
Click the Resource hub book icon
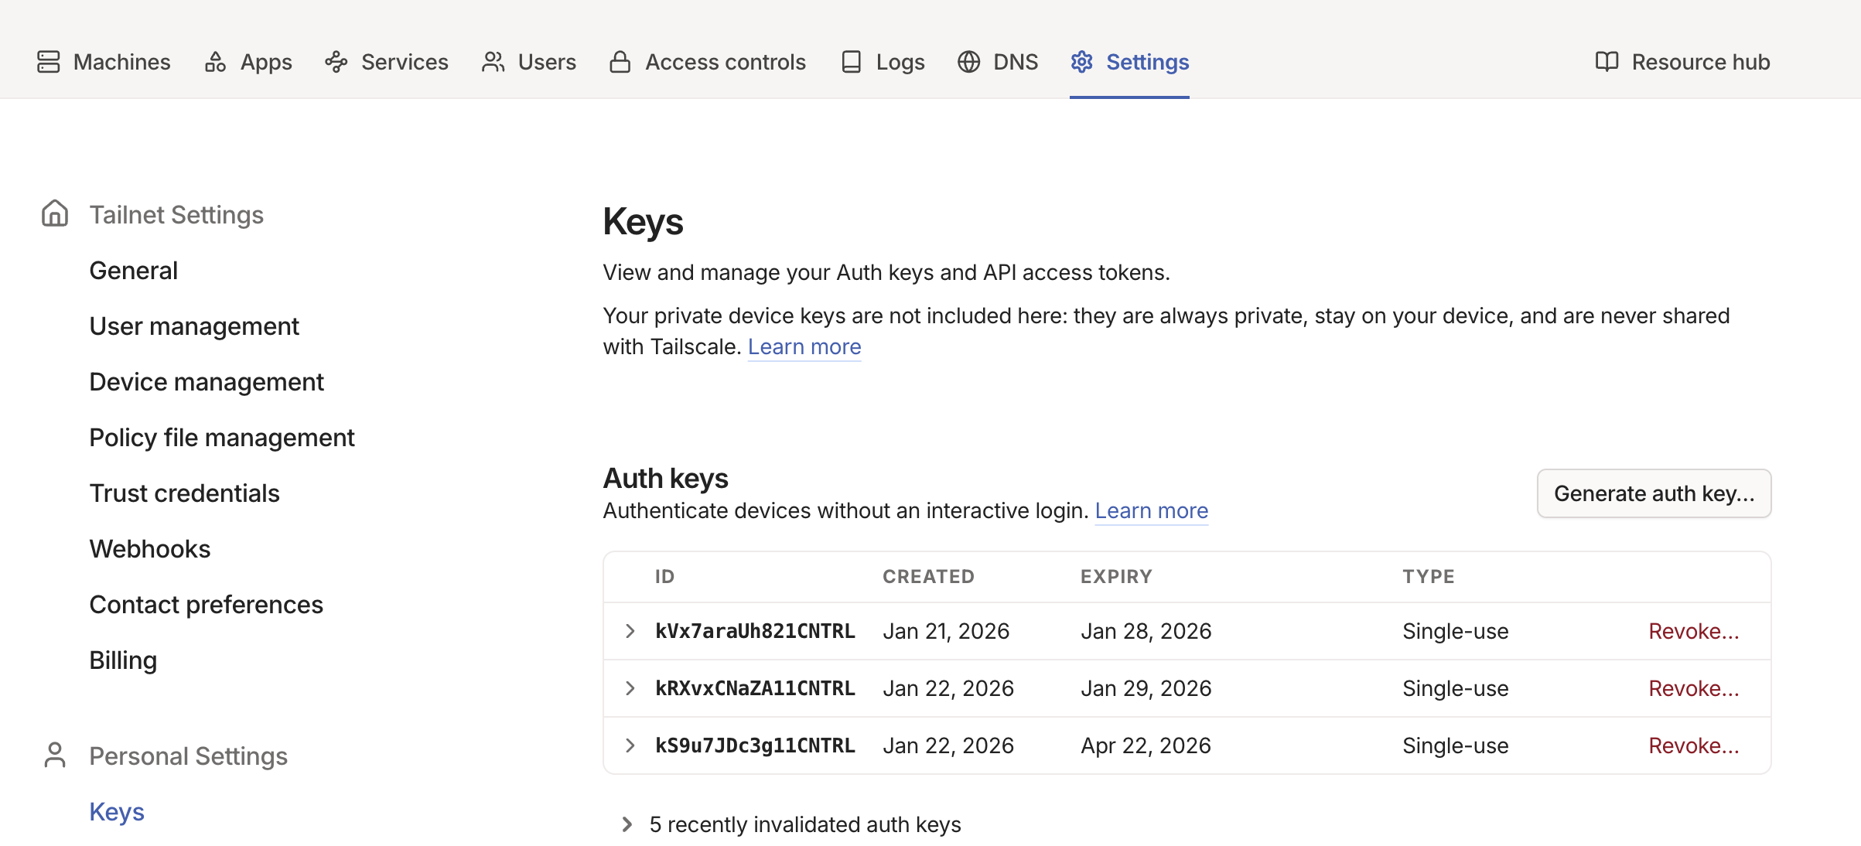click(x=1607, y=62)
